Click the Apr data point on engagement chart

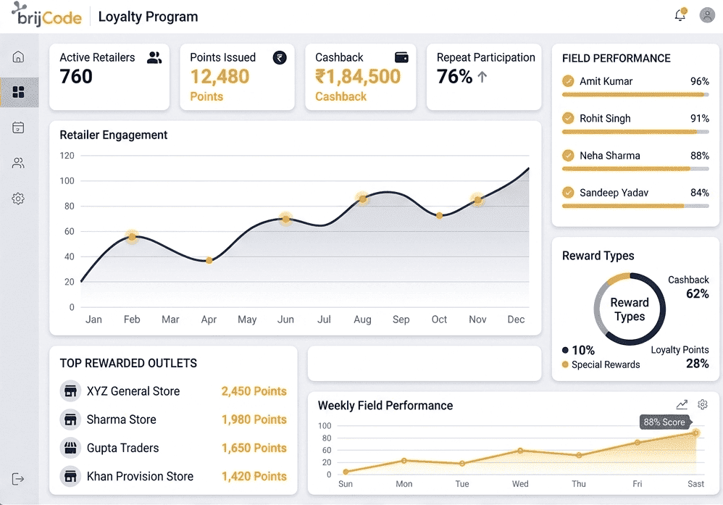coord(209,261)
